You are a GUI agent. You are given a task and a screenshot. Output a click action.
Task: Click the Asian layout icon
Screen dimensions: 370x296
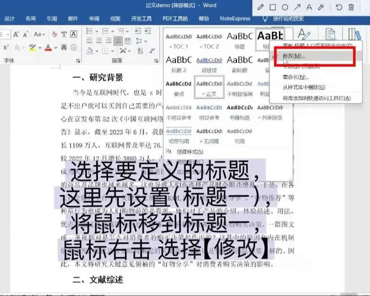[x=123, y=51]
